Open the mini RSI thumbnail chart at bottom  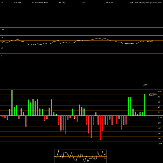click(81, 156)
